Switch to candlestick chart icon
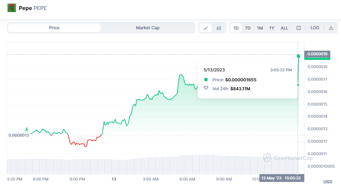Screen dimensions: 341x188 pyautogui.click(x=219, y=28)
